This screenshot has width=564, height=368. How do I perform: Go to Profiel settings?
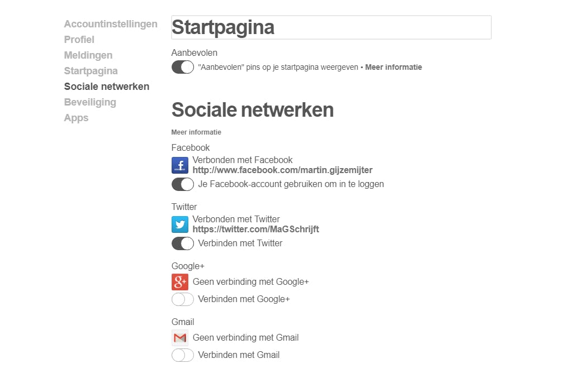pos(79,40)
